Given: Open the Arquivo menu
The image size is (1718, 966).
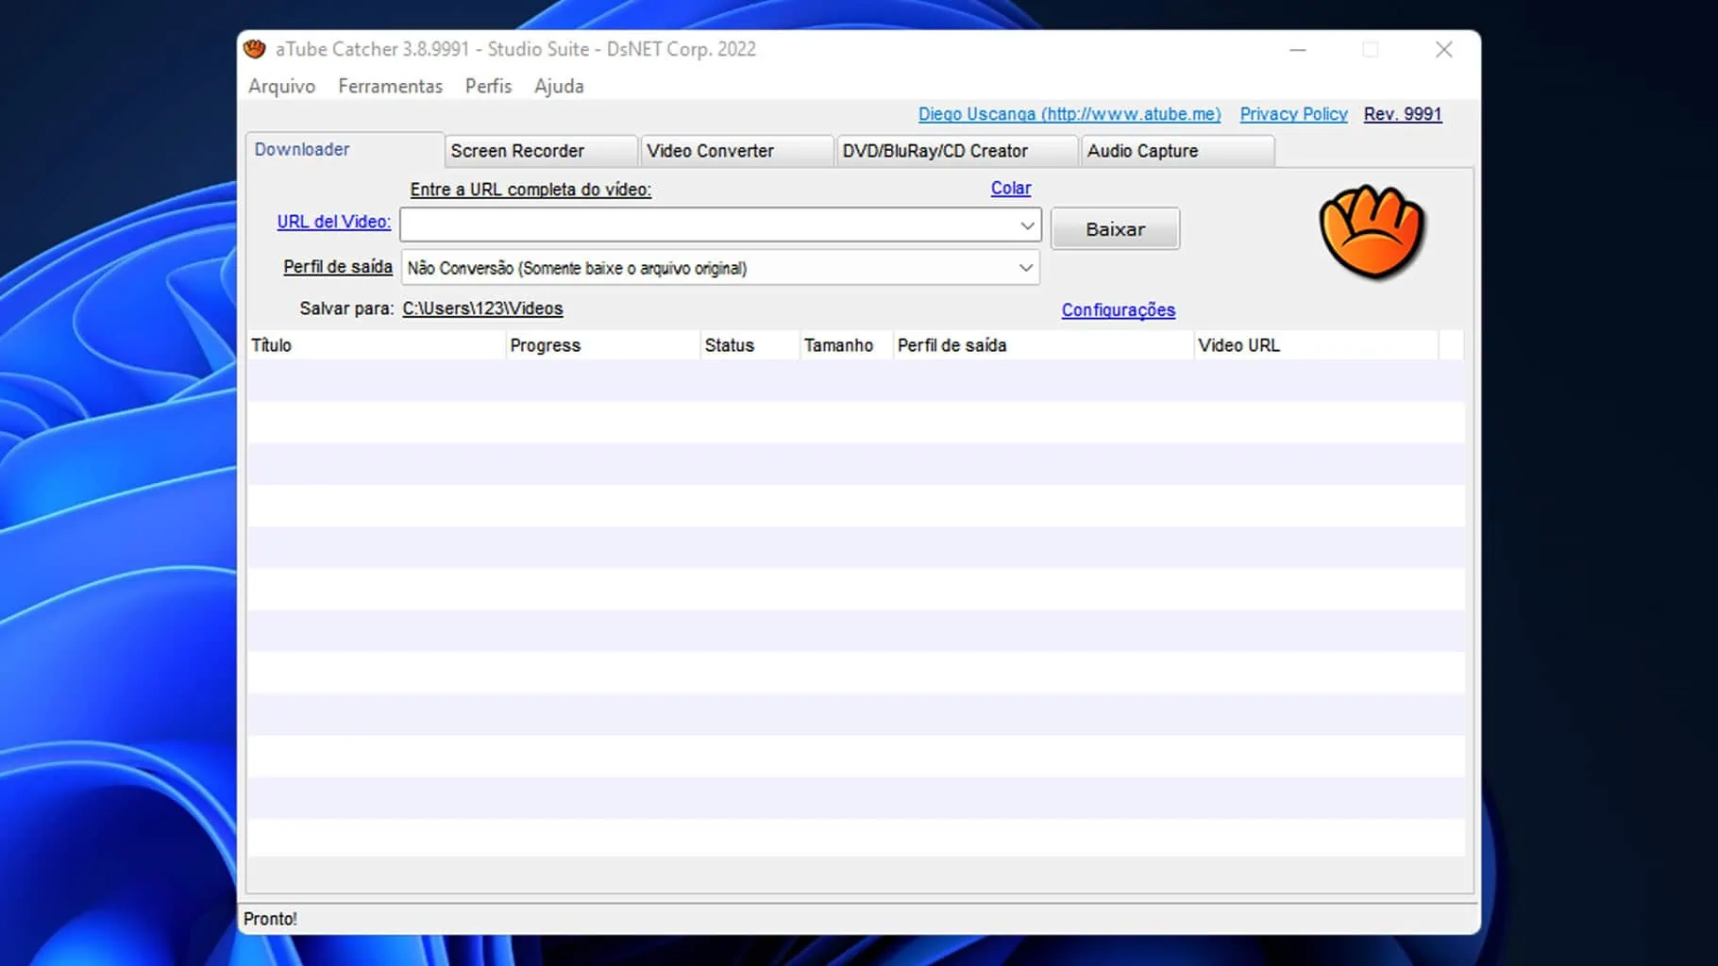Looking at the screenshot, I should click(281, 86).
